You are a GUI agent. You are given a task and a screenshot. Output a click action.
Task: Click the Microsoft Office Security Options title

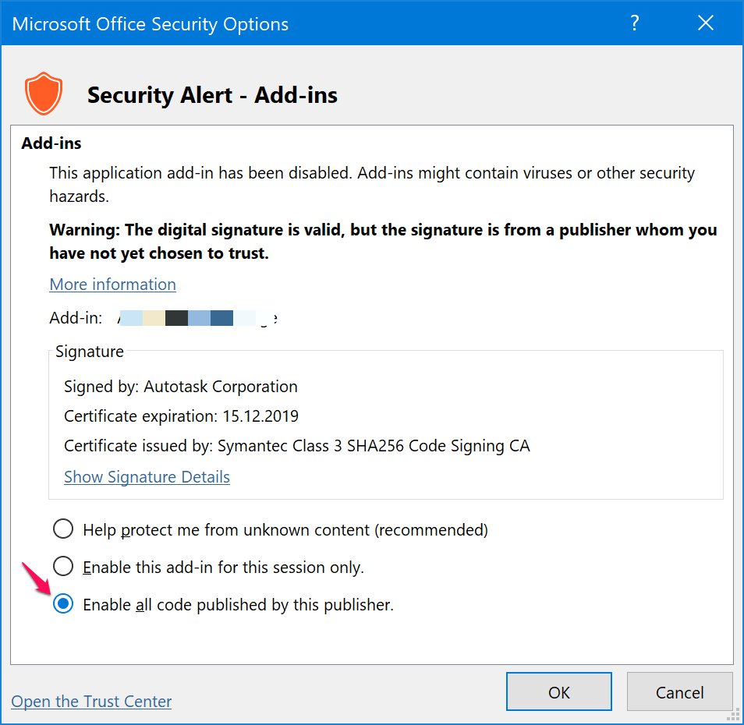150,23
